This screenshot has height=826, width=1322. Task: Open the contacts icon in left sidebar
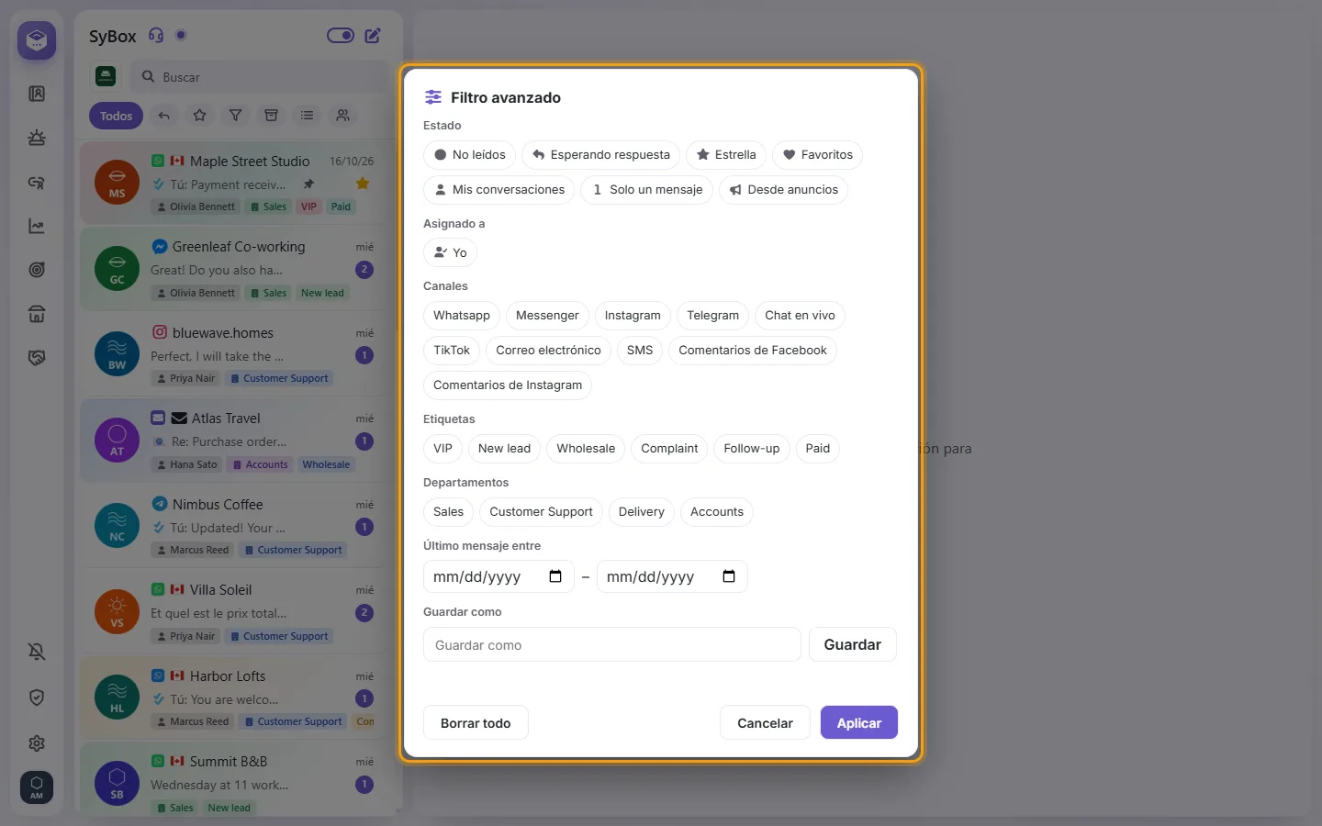coord(37,94)
